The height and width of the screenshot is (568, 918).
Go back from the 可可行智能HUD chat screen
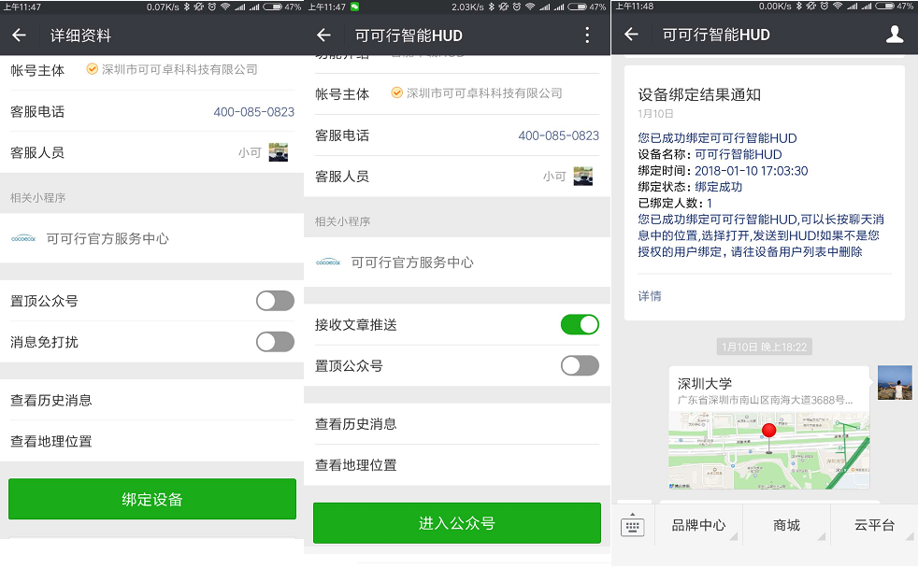coord(631,35)
